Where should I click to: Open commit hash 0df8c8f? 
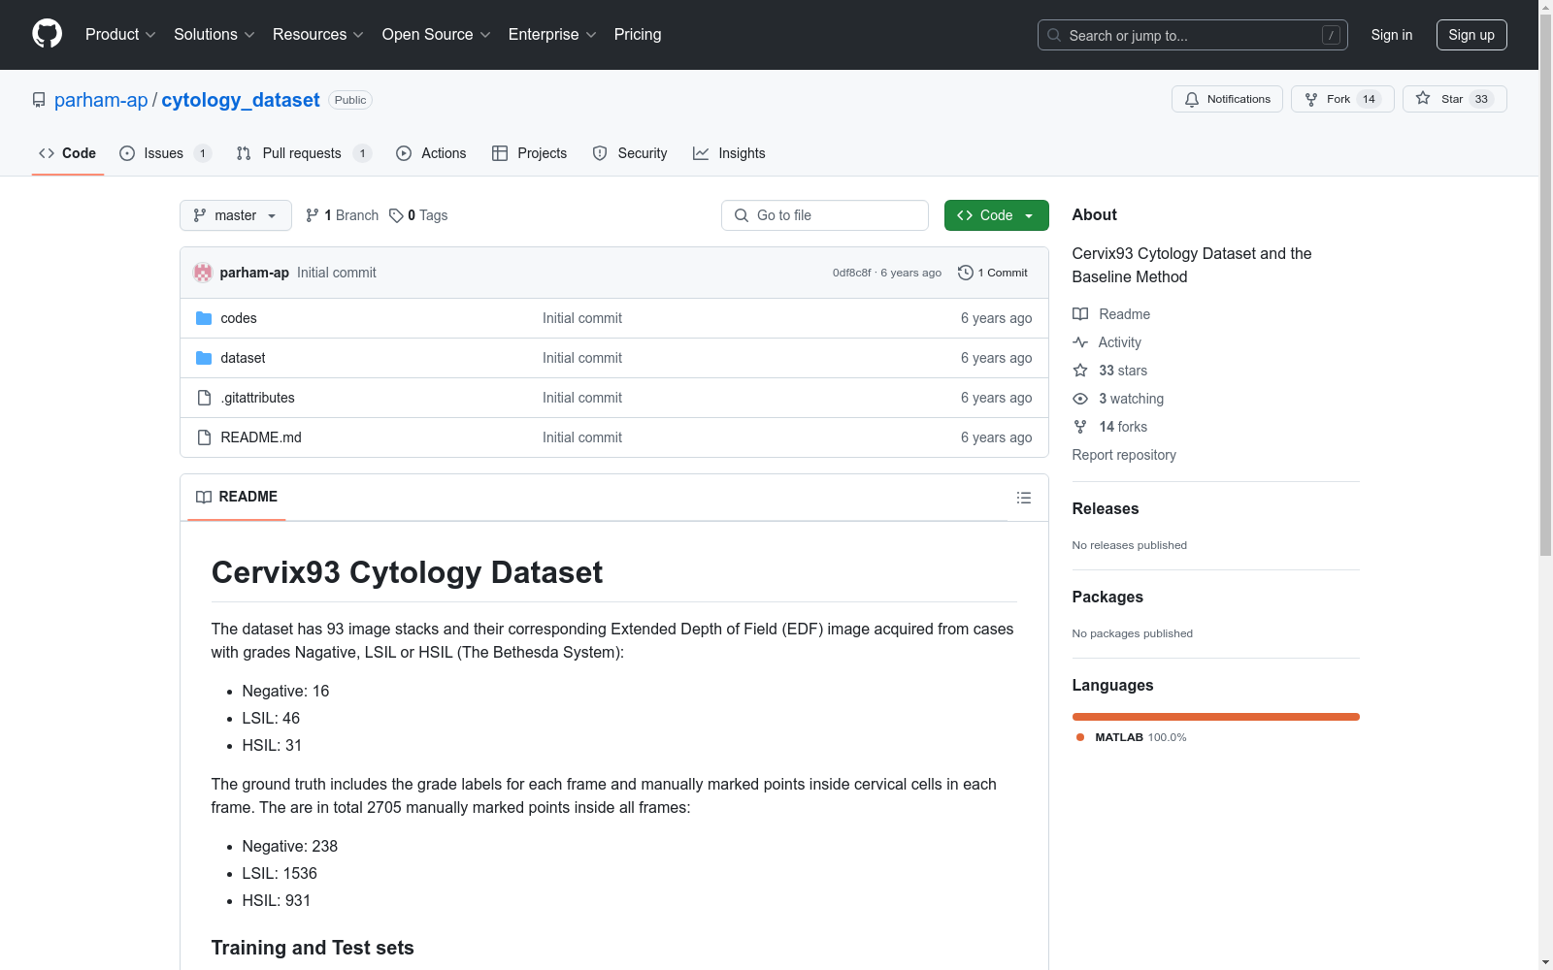851,273
